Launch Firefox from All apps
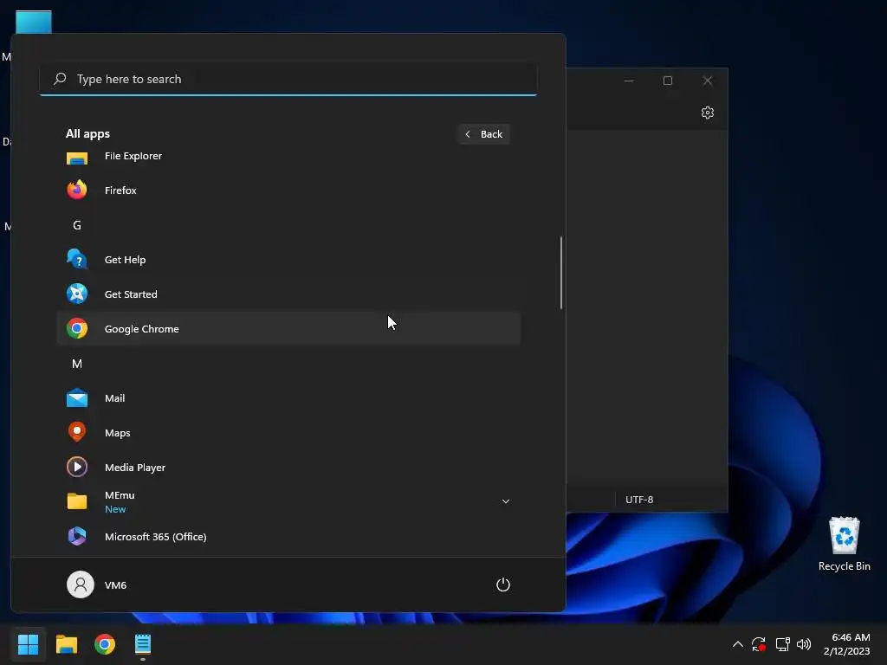 point(288,190)
